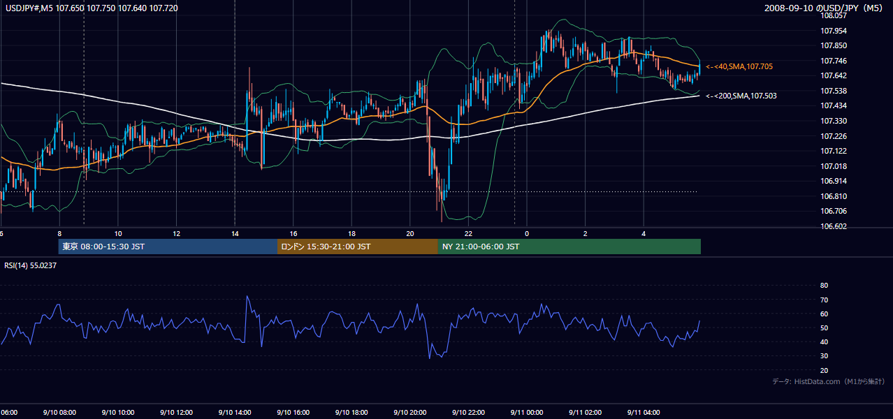The height and width of the screenshot is (419, 893).
Task: Click the 106.602 price axis label
Action: tap(833, 226)
